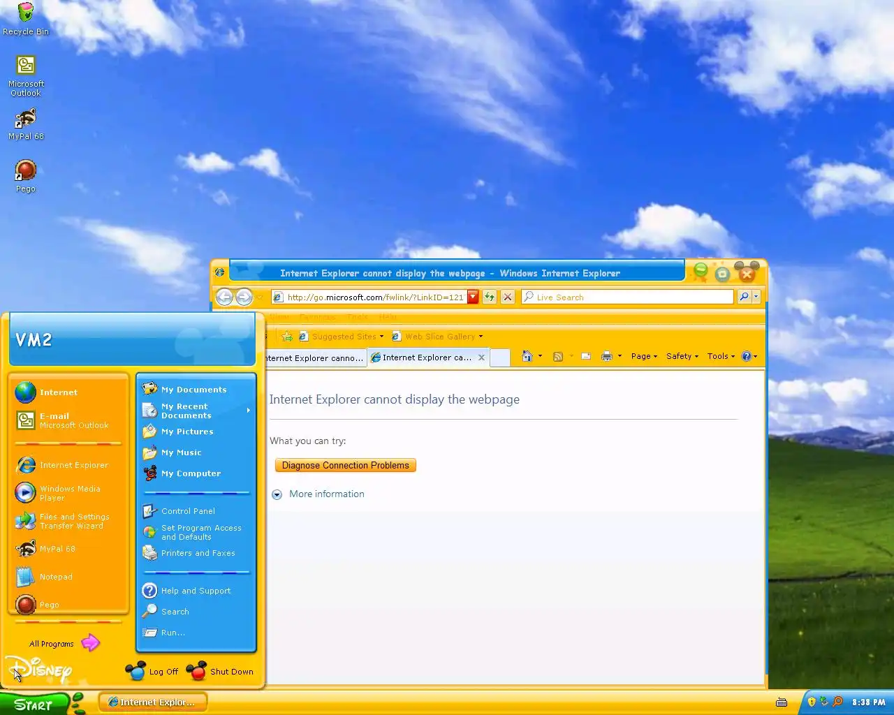Open Control Panel from Start menu

(x=196, y=511)
